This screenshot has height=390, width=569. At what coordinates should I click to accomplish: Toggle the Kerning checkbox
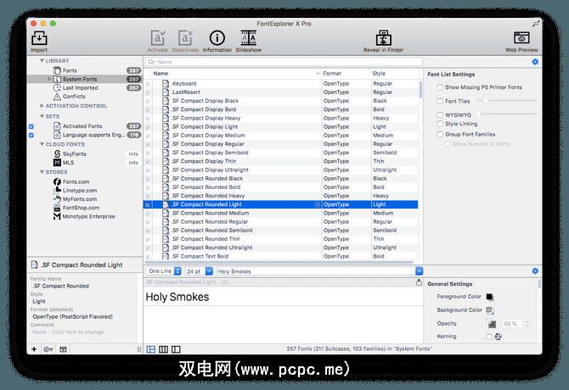(x=489, y=337)
